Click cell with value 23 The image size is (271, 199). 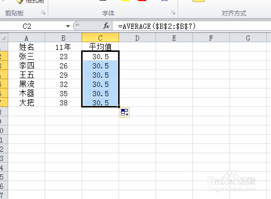64,56
